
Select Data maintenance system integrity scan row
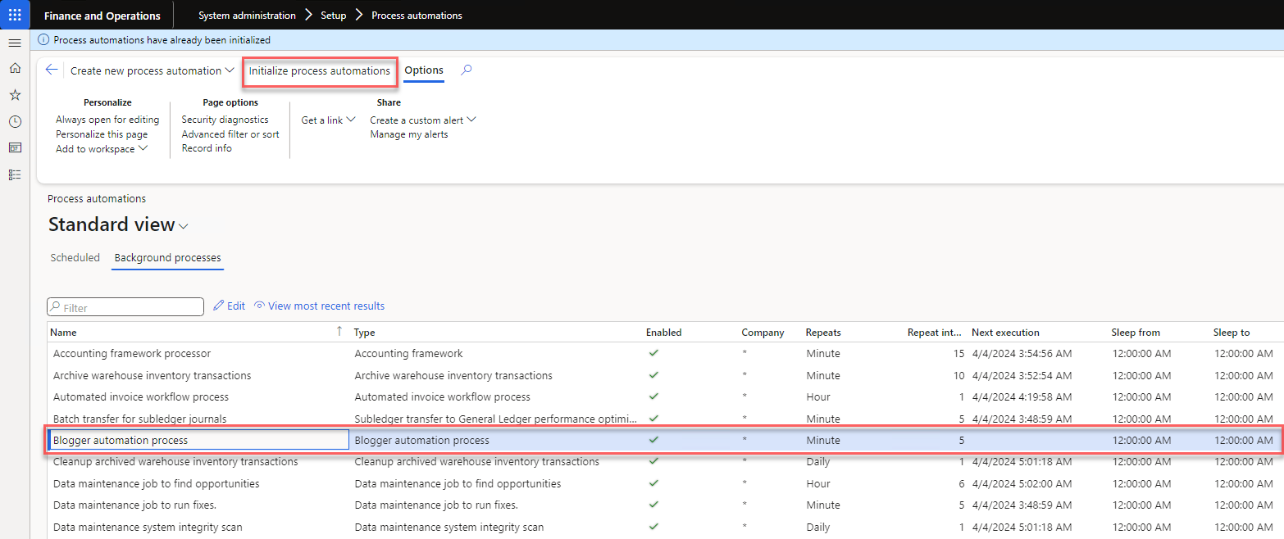coord(664,527)
